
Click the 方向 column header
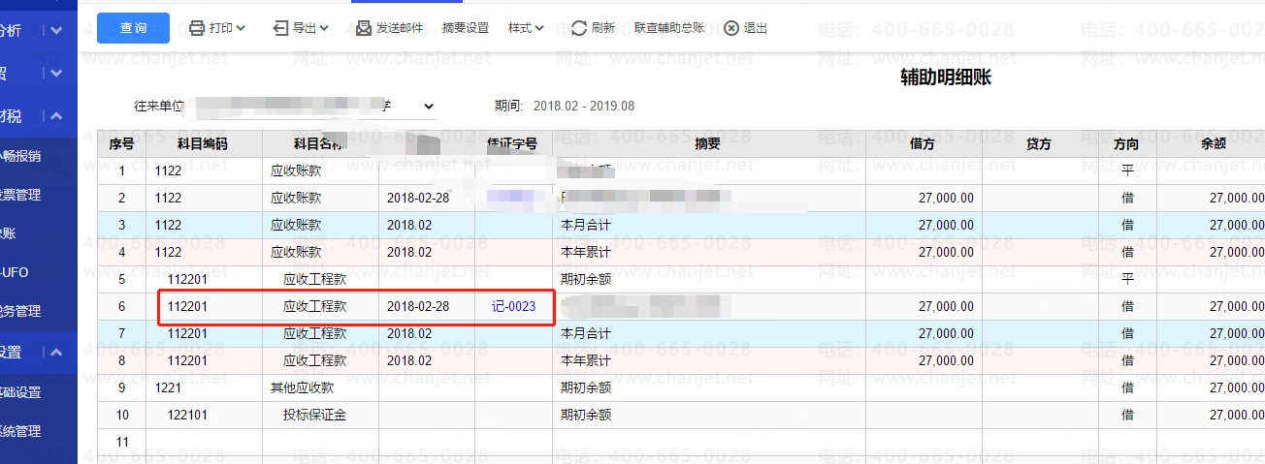point(1127,143)
